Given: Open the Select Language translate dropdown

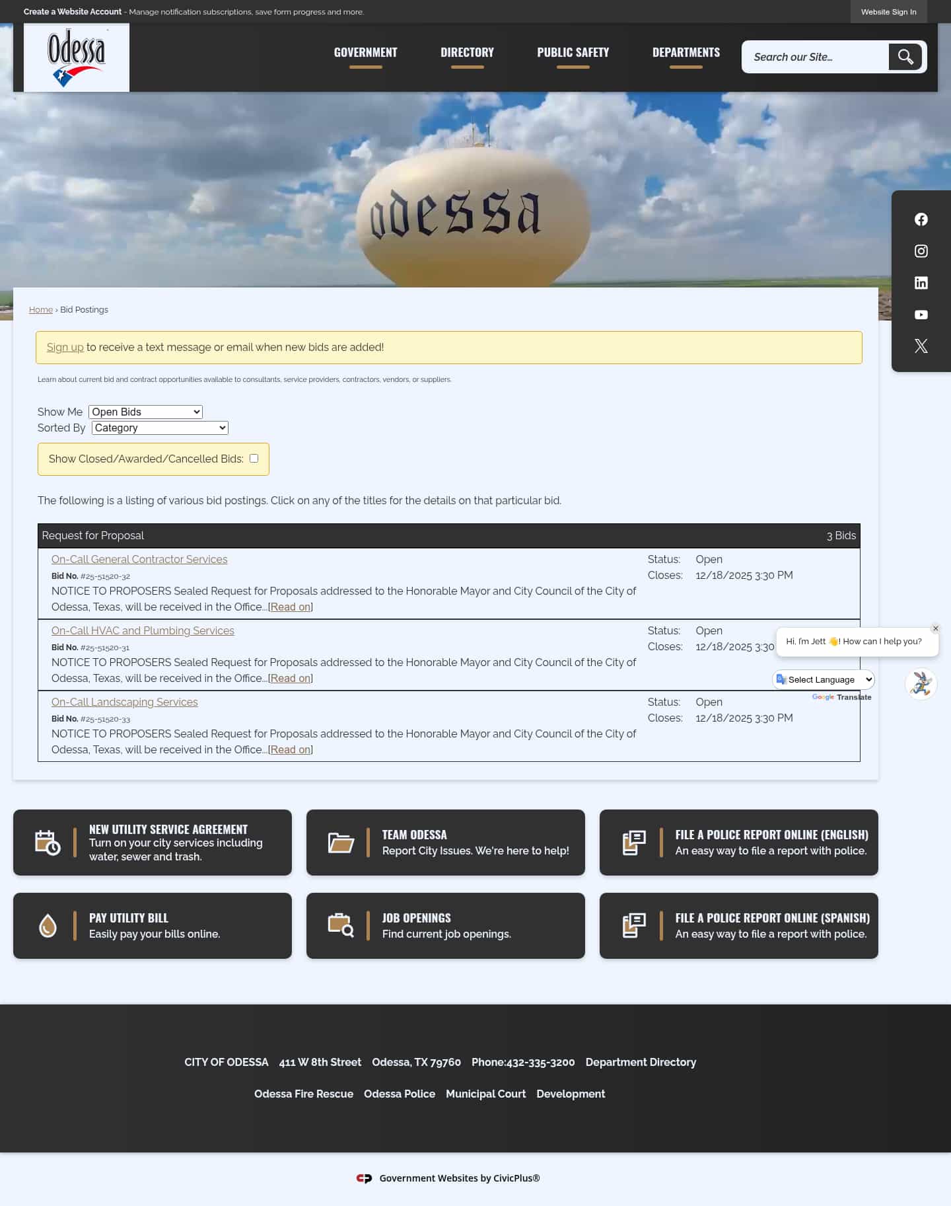Looking at the screenshot, I should click(824, 679).
